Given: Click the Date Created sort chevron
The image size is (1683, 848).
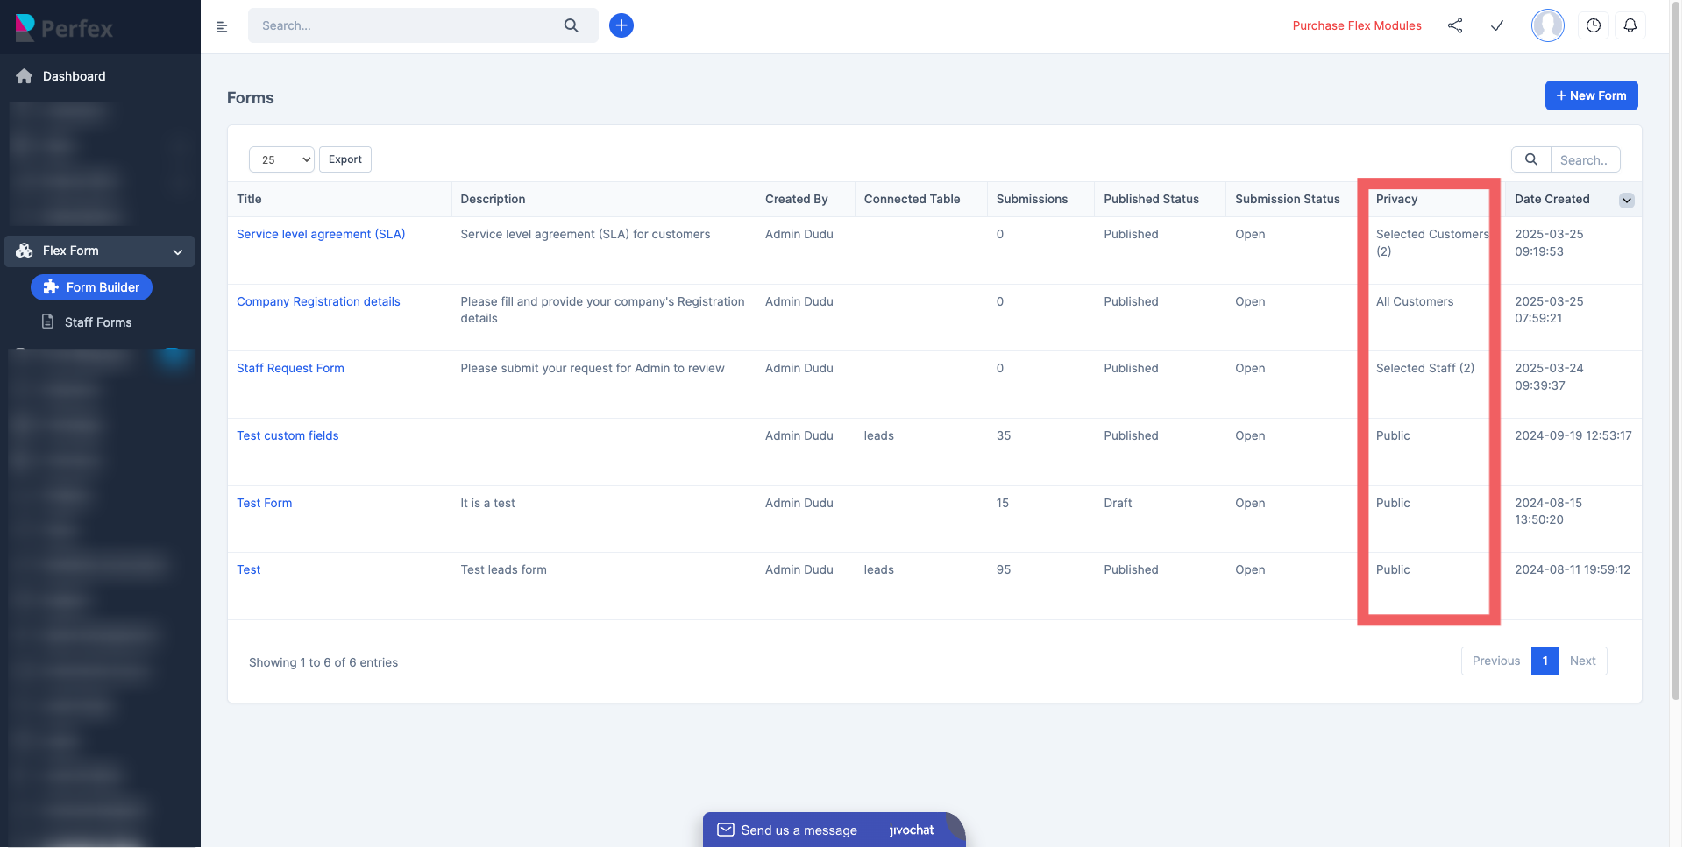Looking at the screenshot, I should tap(1627, 200).
